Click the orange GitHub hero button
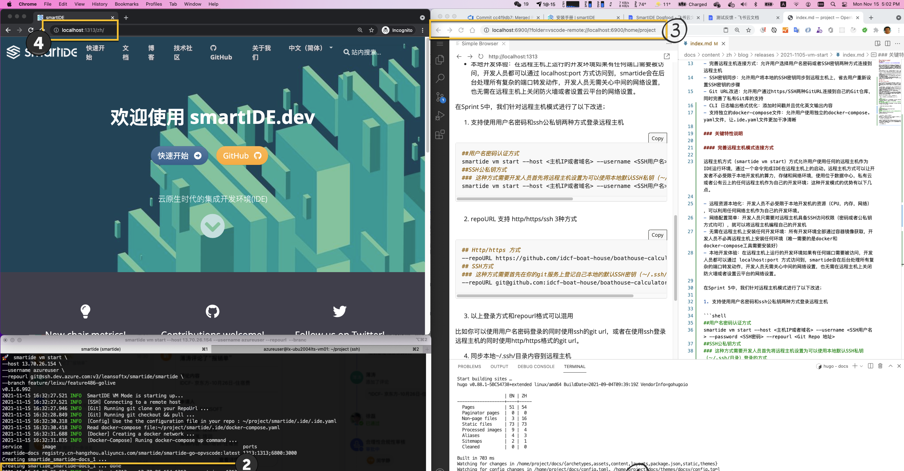Image resolution: width=904 pixels, height=471 pixels. (242, 156)
